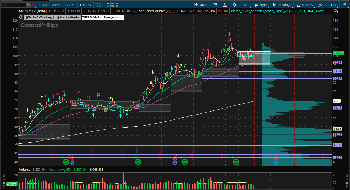Click the blue earnings lightbulb icon on left
The height and width of the screenshot is (190, 350).
pyautogui.click(x=73, y=163)
